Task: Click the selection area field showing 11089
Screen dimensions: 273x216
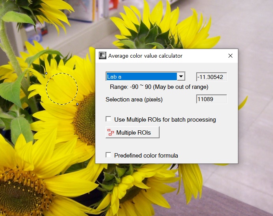Action: [212, 99]
